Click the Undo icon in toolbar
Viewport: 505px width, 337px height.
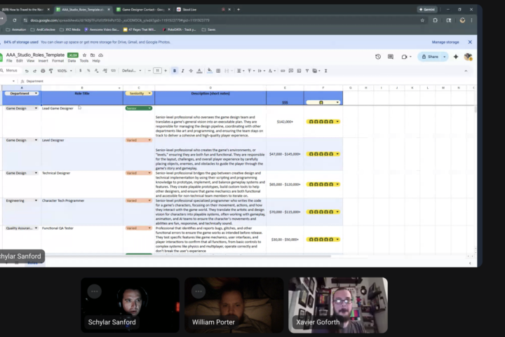[27, 71]
